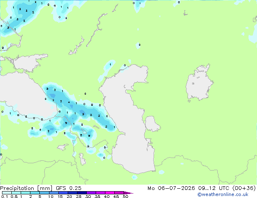The image size is (257, 198).
Task: Pick the 2–5 mm legend color swatch
Action: click(35, 193)
